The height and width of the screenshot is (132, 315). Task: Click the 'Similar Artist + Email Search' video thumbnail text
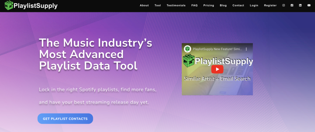point(217,78)
